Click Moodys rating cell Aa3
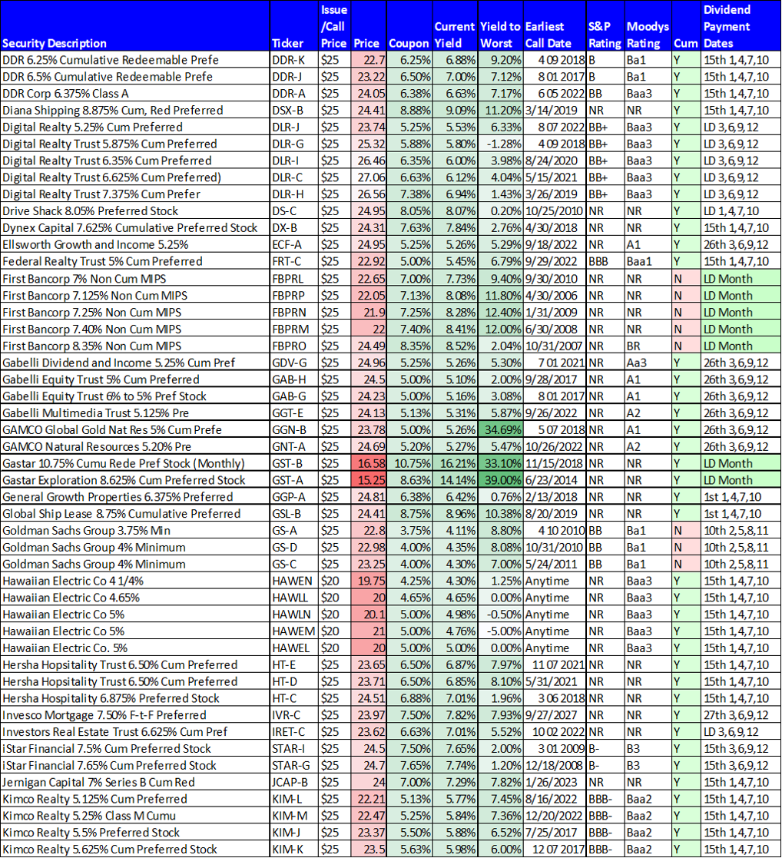The image size is (782, 858). coord(648,363)
